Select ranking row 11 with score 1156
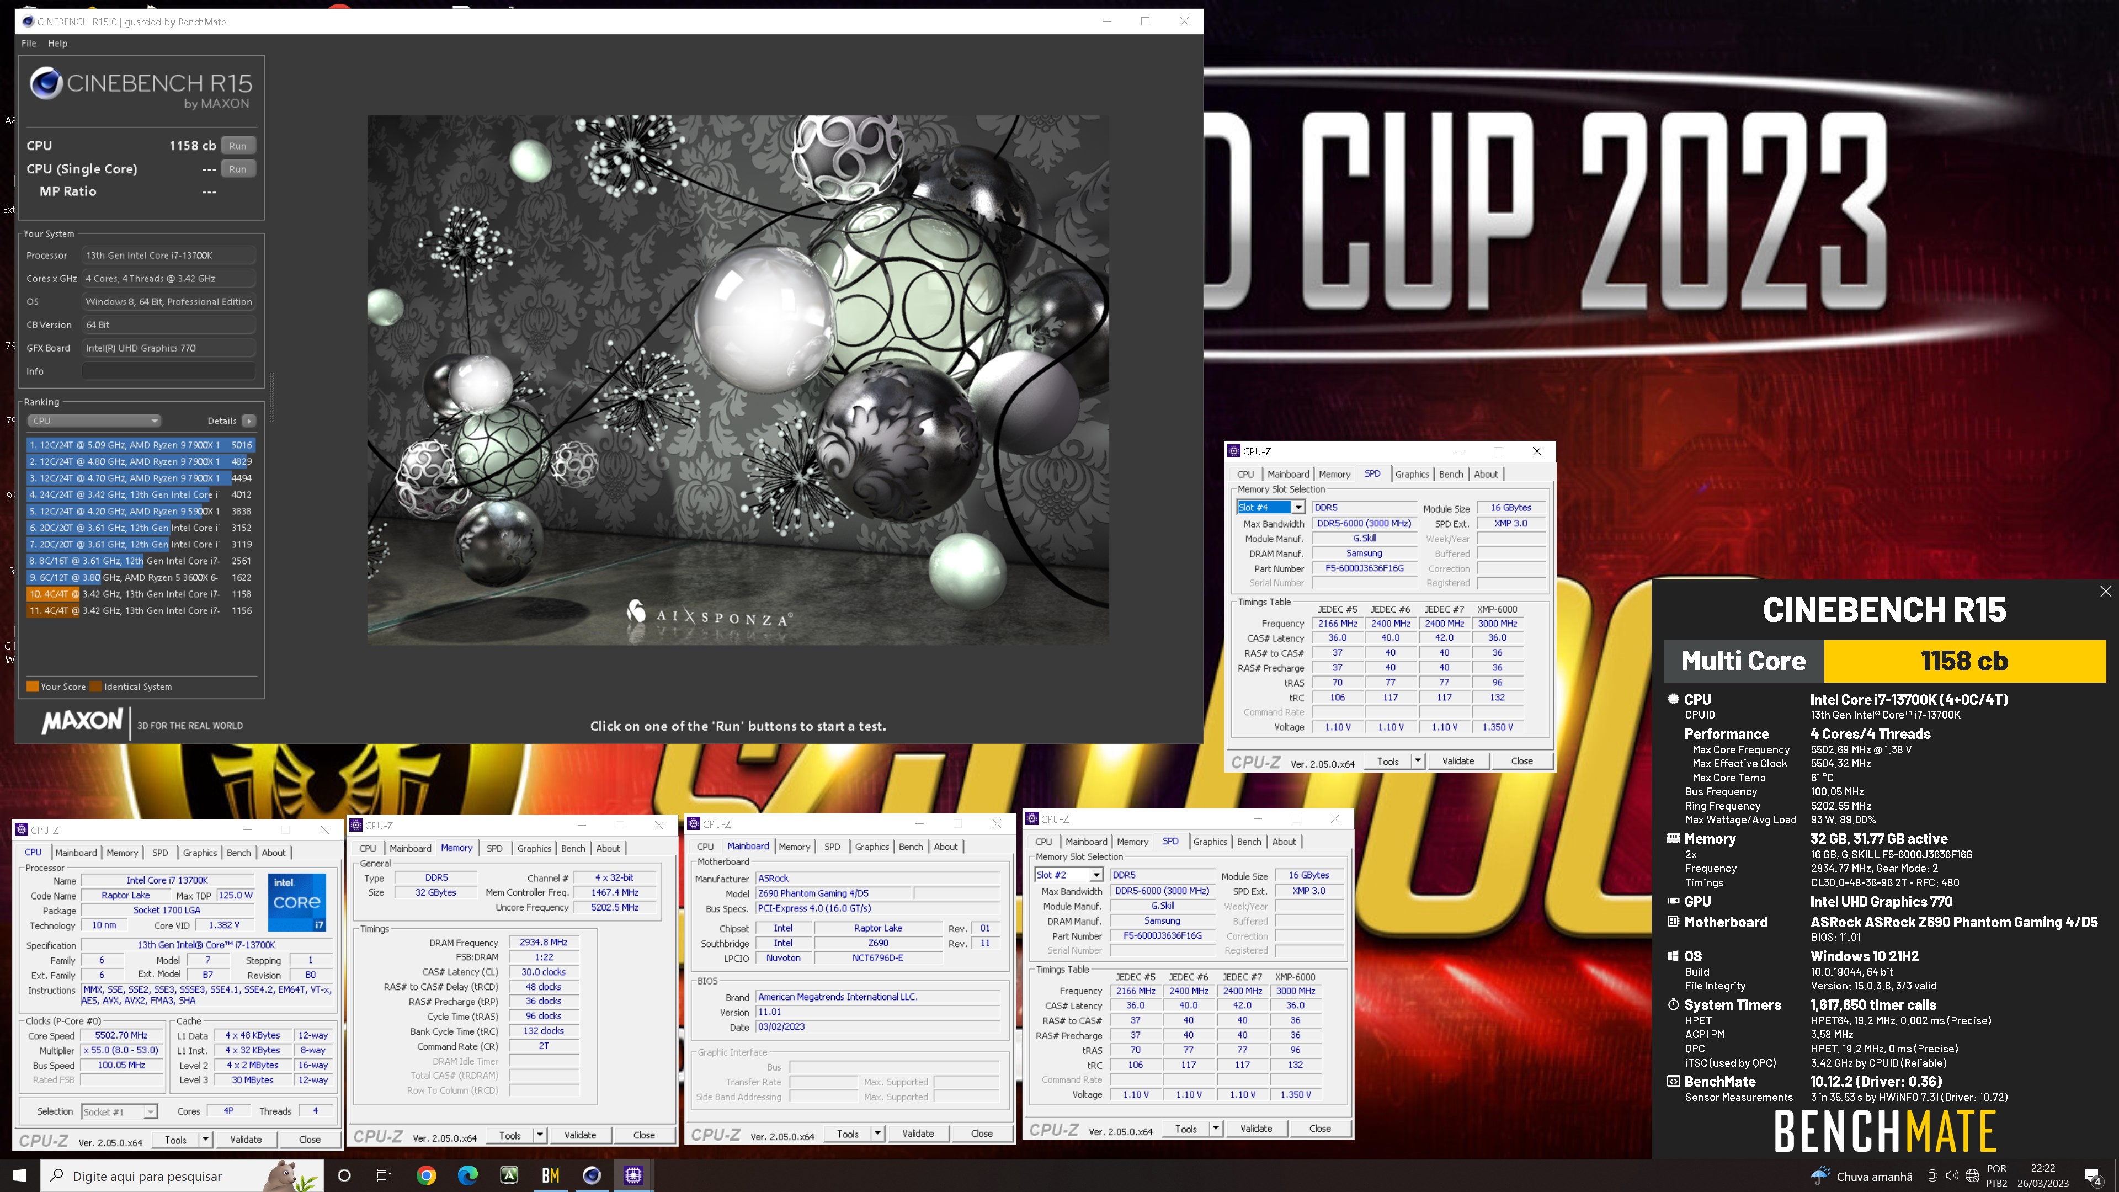Screen dimensions: 2119x1192 141,610
